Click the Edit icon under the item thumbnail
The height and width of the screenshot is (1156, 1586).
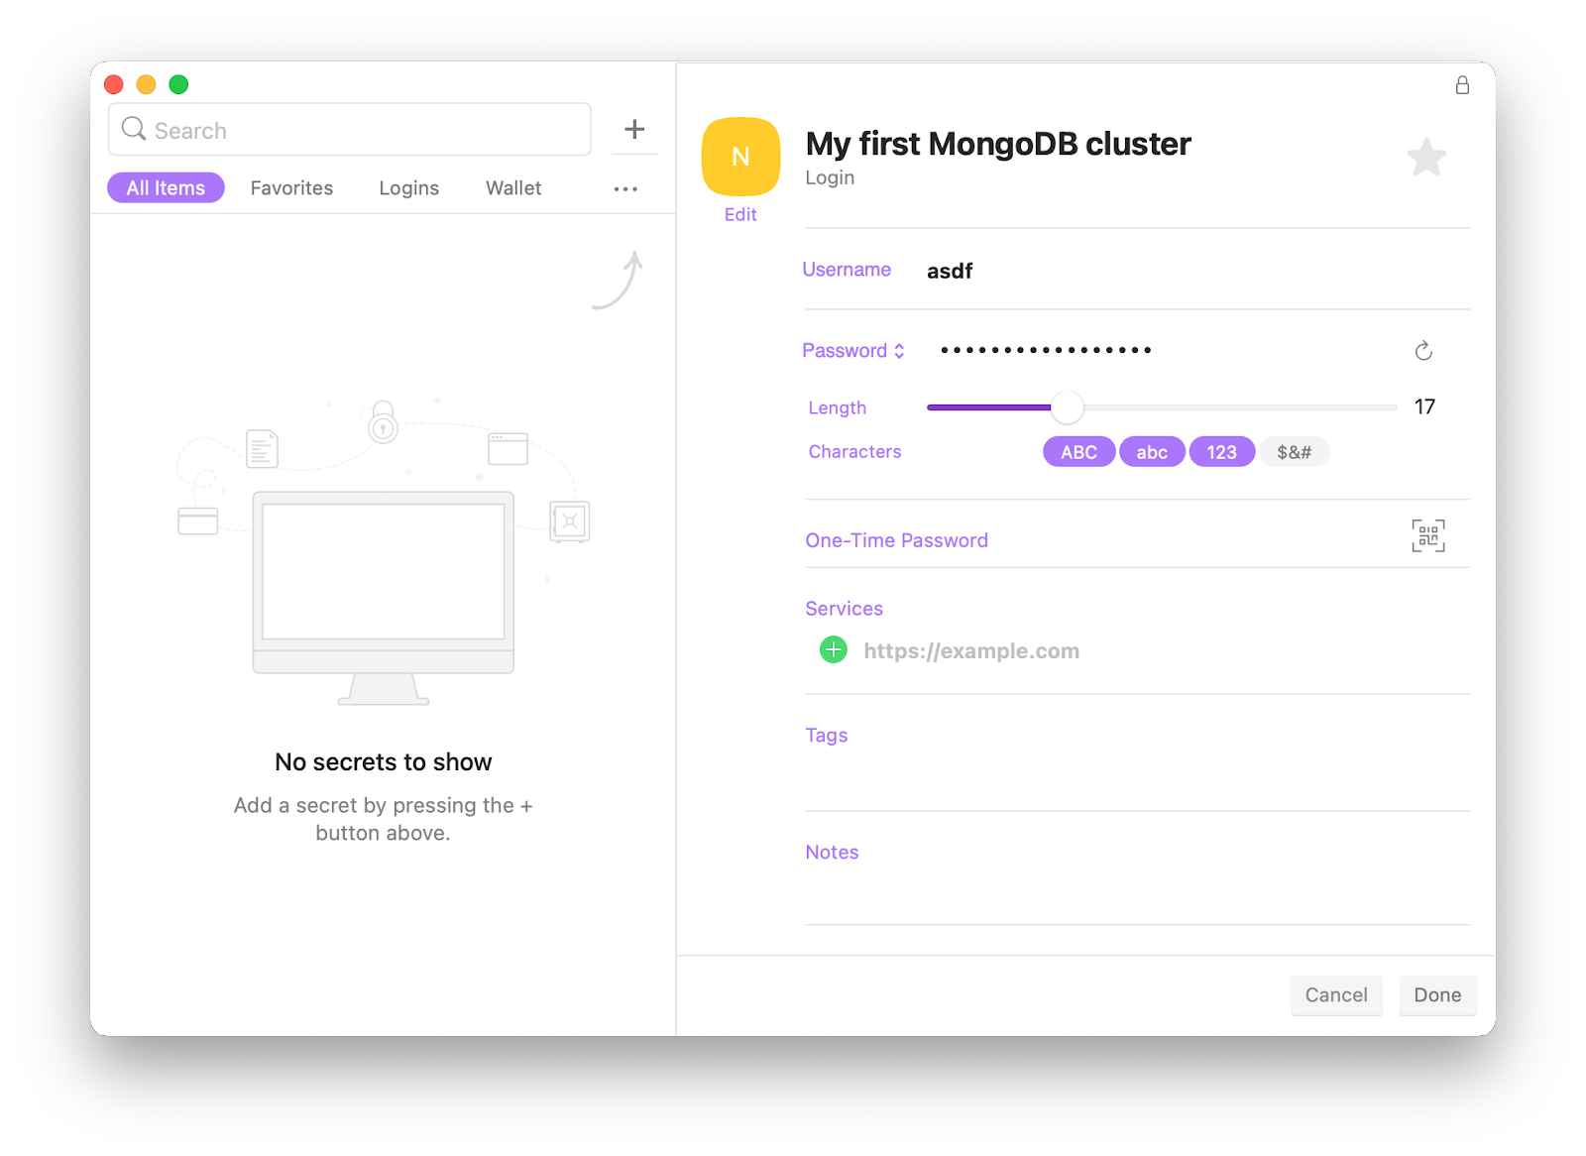pyautogui.click(x=739, y=214)
